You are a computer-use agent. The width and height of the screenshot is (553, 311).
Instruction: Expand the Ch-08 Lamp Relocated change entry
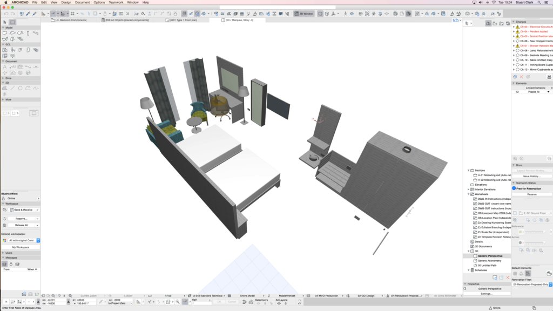pyautogui.click(x=514, y=50)
